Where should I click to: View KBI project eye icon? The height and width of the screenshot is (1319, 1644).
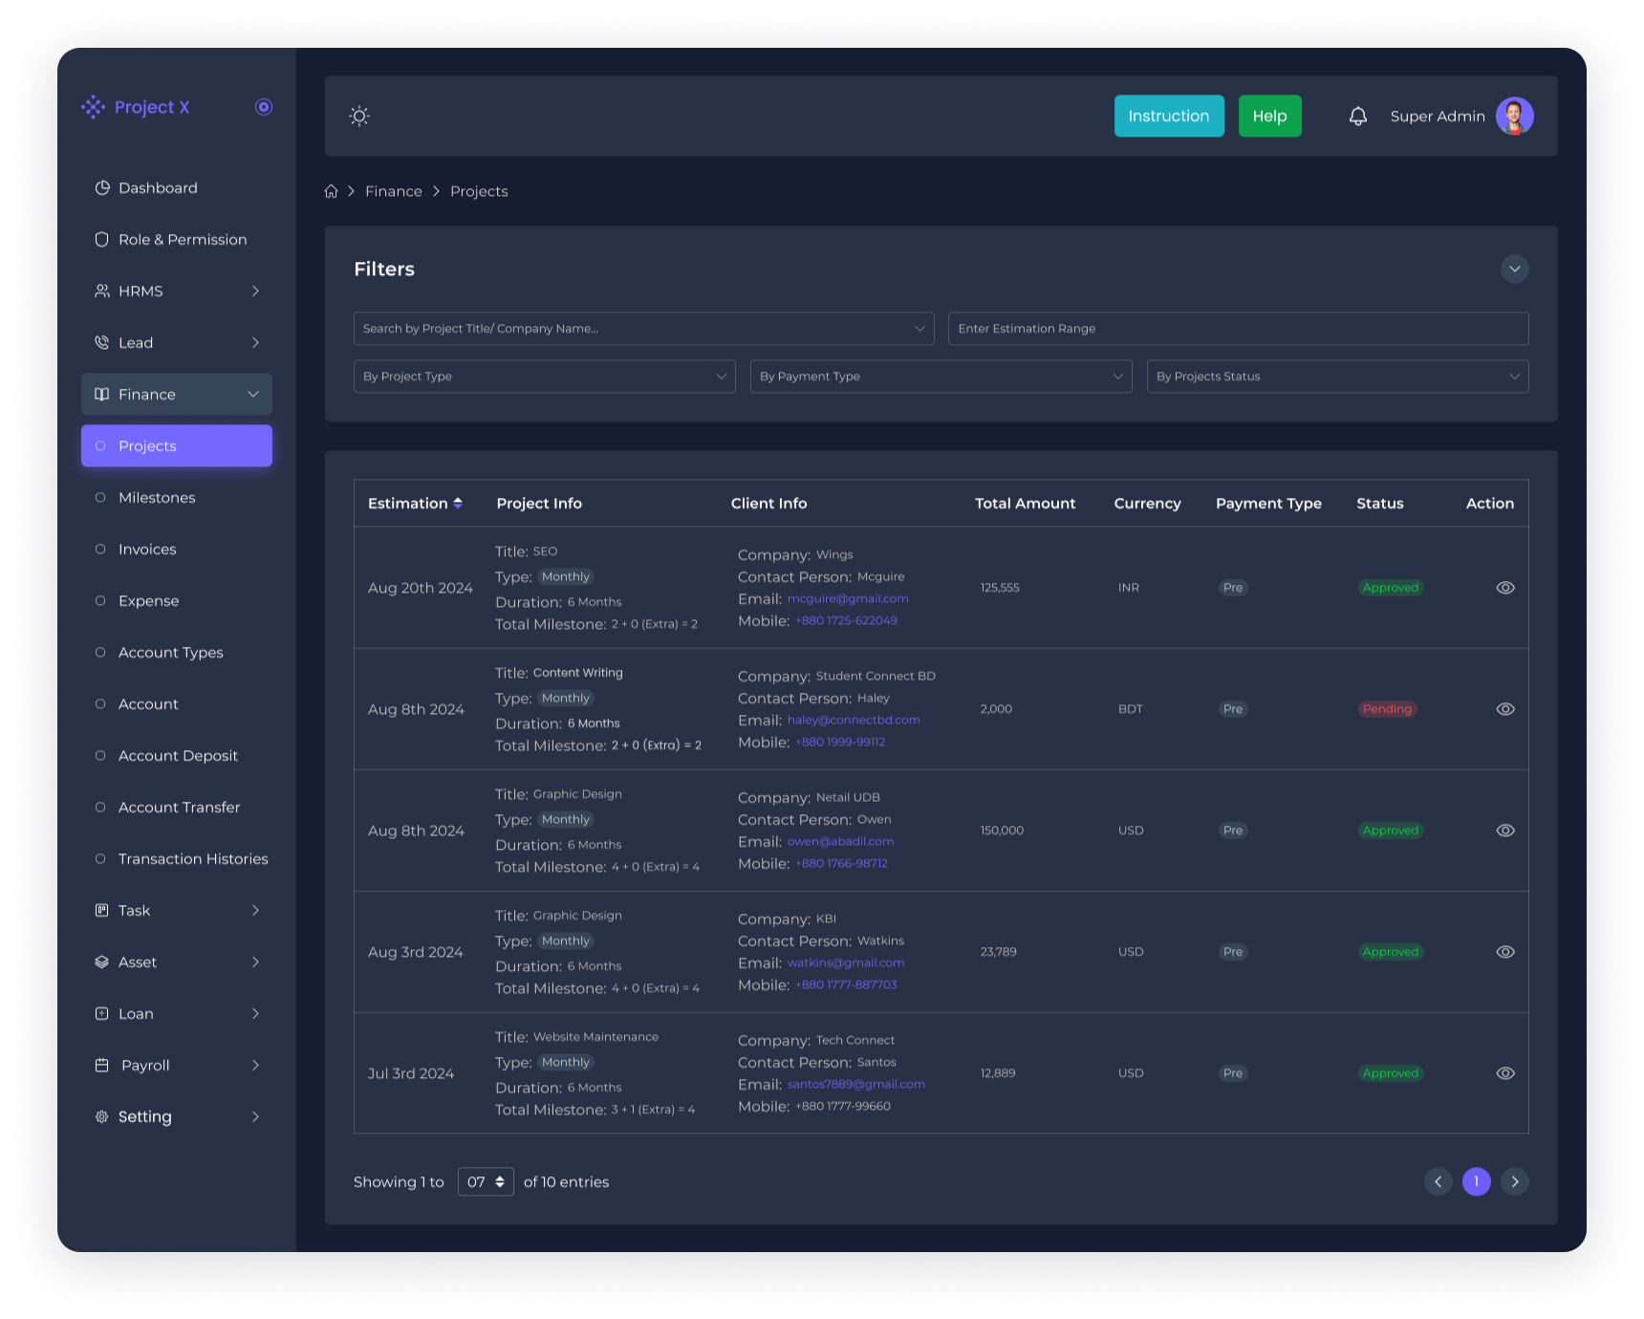(1505, 952)
